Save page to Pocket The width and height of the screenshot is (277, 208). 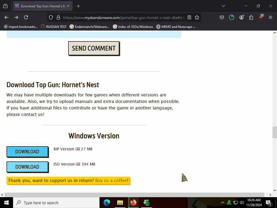coord(222,17)
